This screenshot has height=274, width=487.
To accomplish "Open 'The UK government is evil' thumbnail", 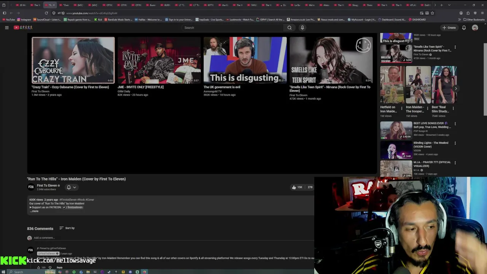I will click(245, 60).
